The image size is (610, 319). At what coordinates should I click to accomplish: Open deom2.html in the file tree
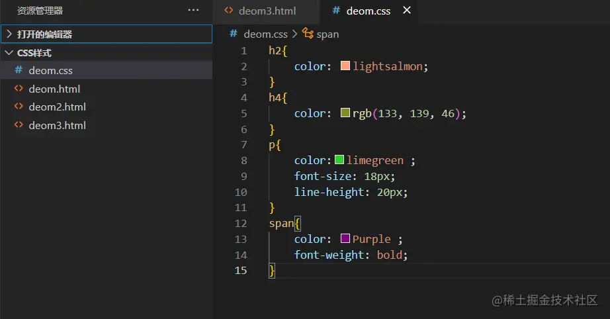click(107, 107)
